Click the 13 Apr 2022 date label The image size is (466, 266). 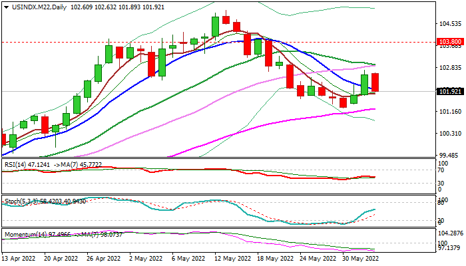20,258
